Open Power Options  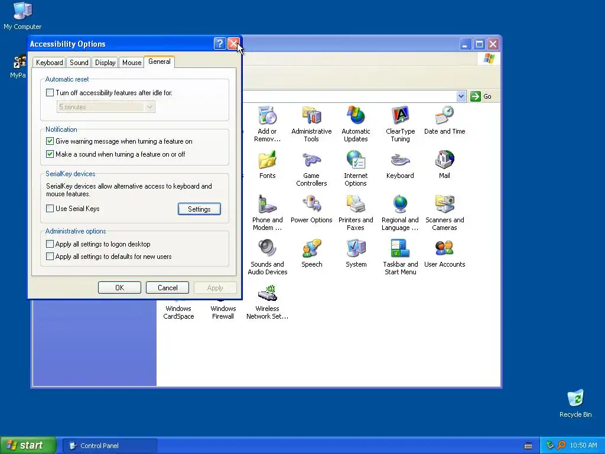coord(311,209)
